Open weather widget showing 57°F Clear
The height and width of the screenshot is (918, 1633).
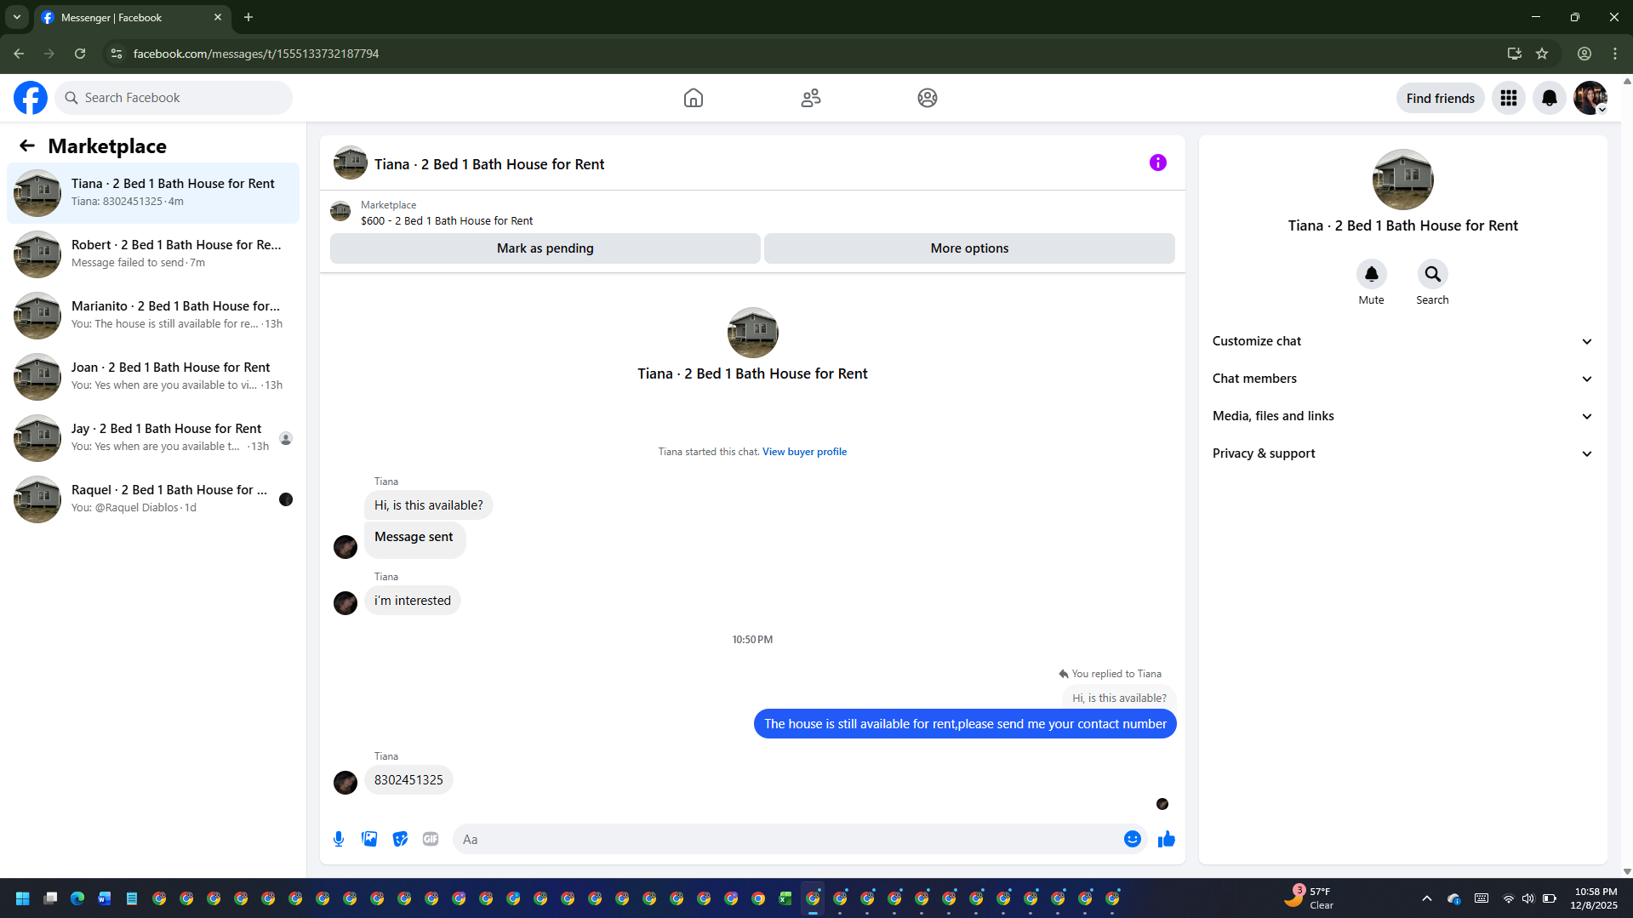click(1309, 898)
